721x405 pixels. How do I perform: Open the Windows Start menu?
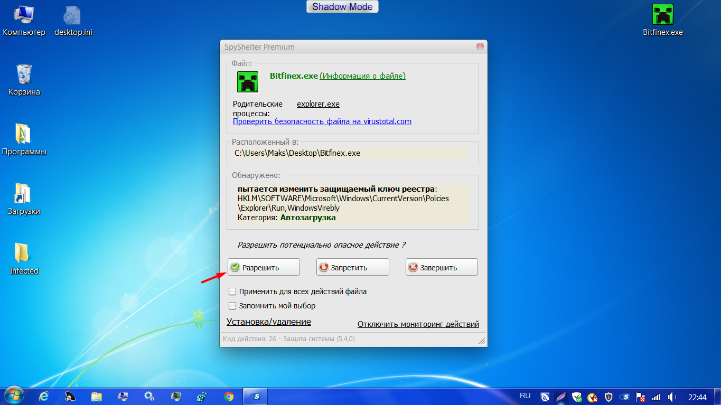[14, 396]
